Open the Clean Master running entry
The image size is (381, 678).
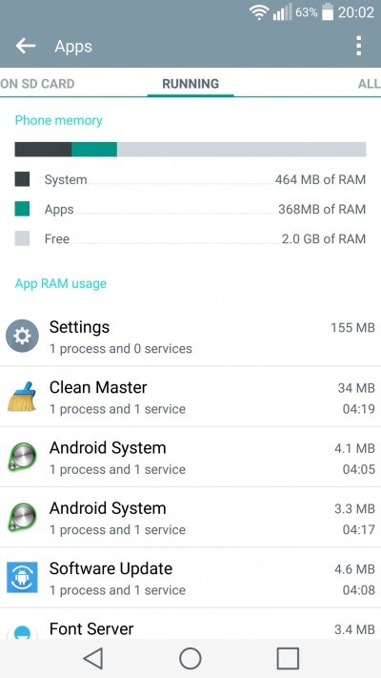(190, 397)
